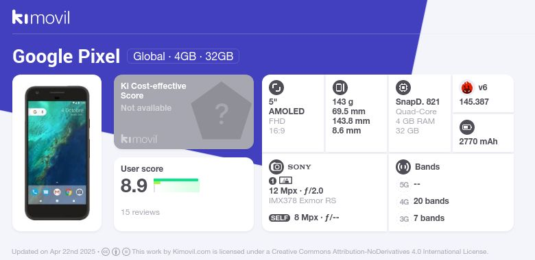
Task: Click the screen size display icon
Action: [276, 88]
